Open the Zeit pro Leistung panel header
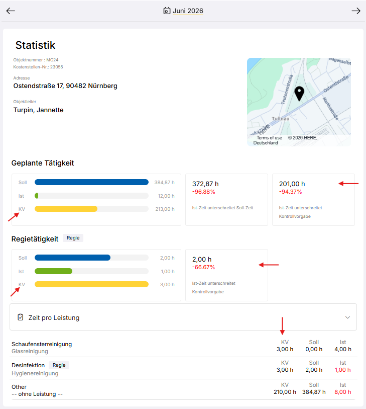Viewport: 366px width, 409px height. click(x=183, y=317)
